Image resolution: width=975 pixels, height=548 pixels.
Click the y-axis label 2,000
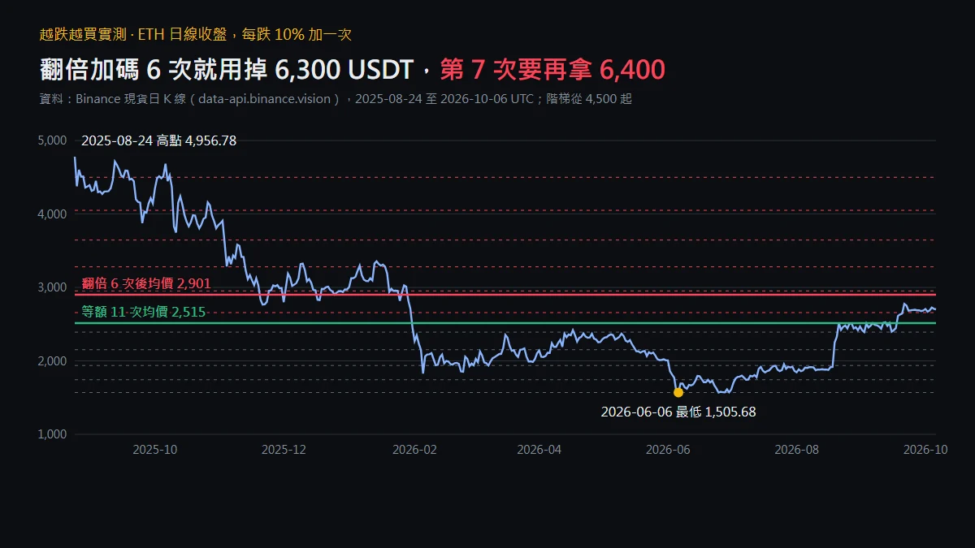click(x=52, y=361)
